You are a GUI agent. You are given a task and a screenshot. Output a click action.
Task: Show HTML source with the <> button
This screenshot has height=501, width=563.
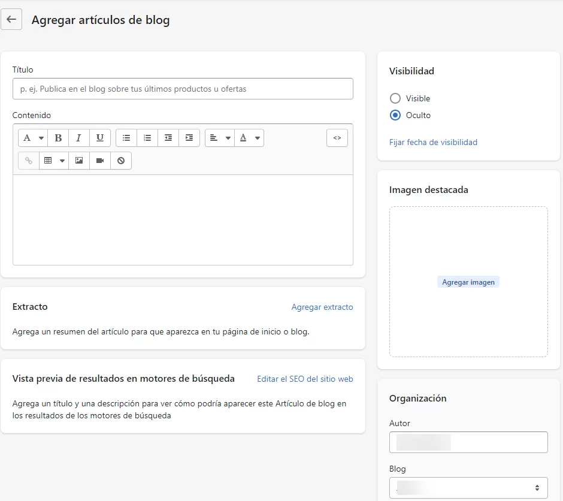337,138
